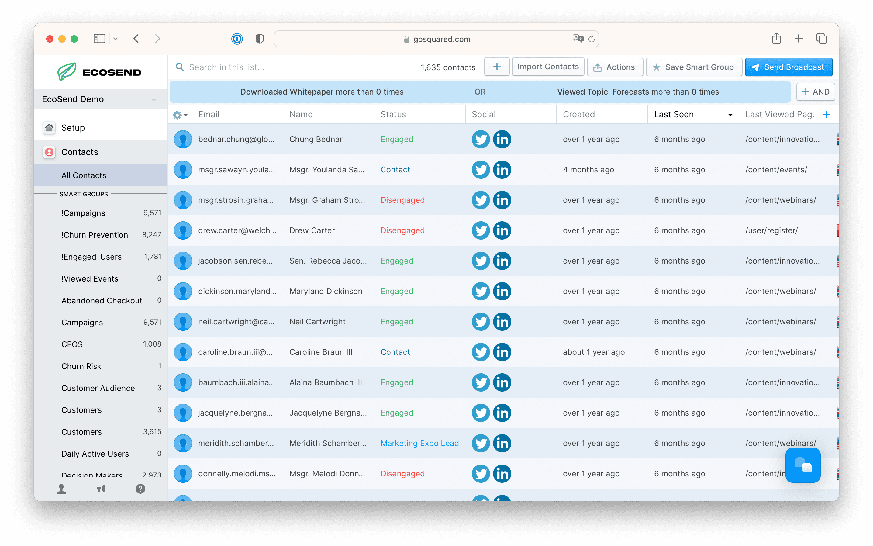The image size is (873, 546).
Task: Open Drew Carter's LinkedIn profile icon
Action: (502, 230)
